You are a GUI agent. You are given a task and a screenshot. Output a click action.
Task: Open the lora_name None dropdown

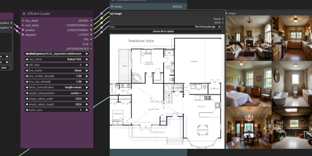point(57,71)
